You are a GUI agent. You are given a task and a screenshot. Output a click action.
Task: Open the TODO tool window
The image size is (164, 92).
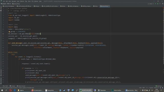(x=5, y=86)
